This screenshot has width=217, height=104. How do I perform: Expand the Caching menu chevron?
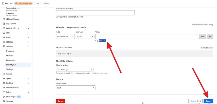coord(28,83)
